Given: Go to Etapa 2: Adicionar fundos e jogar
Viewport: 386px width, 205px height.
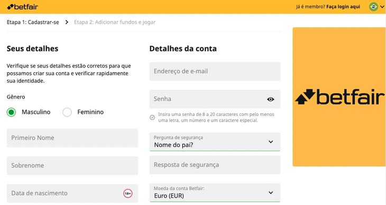Looking at the screenshot, I should click(115, 22).
